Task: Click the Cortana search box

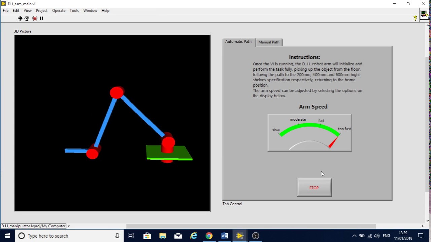Action: click(69, 236)
